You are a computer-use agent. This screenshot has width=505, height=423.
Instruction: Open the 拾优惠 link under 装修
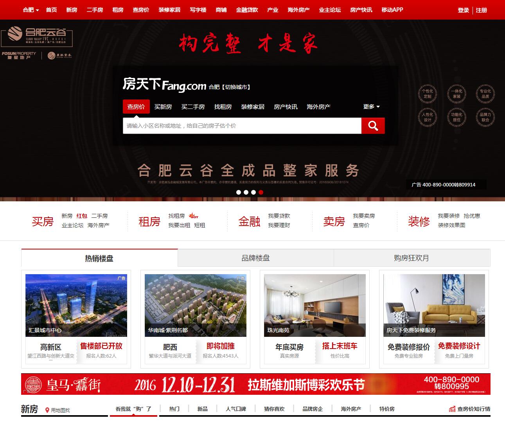472,216
